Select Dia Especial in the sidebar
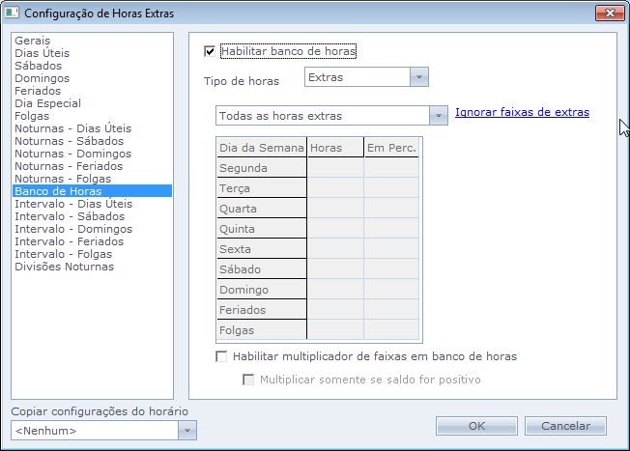Image resolution: width=630 pixels, height=451 pixels. [47, 103]
